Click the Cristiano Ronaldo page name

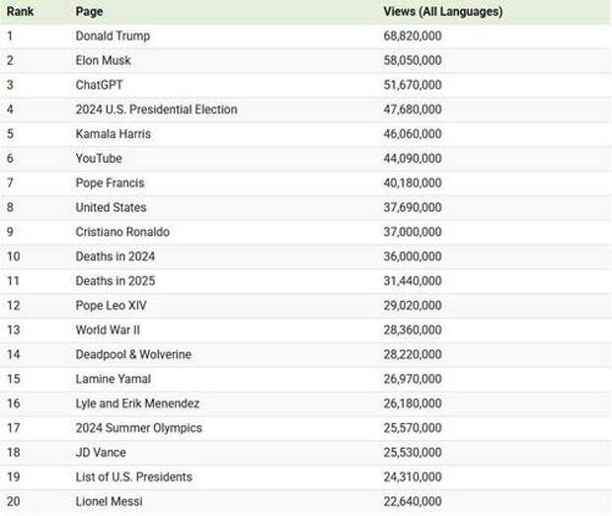pyautogui.click(x=122, y=232)
